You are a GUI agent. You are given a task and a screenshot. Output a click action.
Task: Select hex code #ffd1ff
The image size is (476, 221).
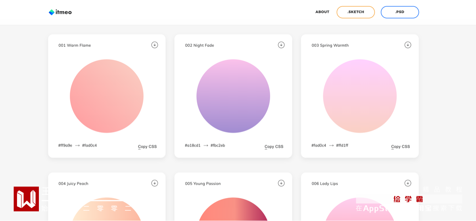click(x=342, y=145)
